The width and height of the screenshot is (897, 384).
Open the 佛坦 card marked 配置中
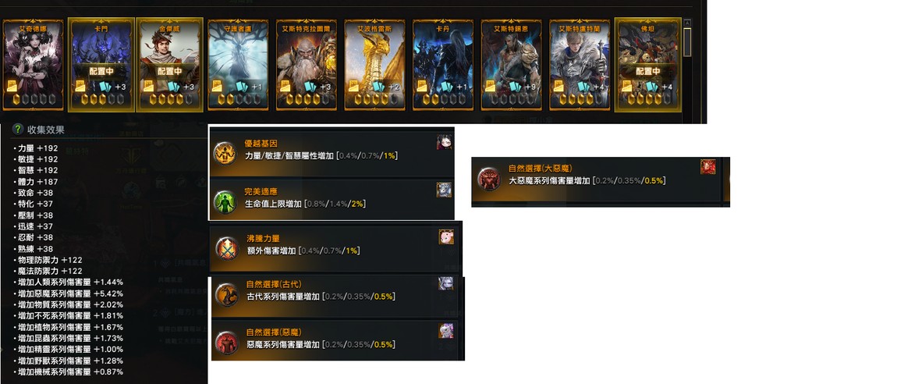[x=647, y=65]
